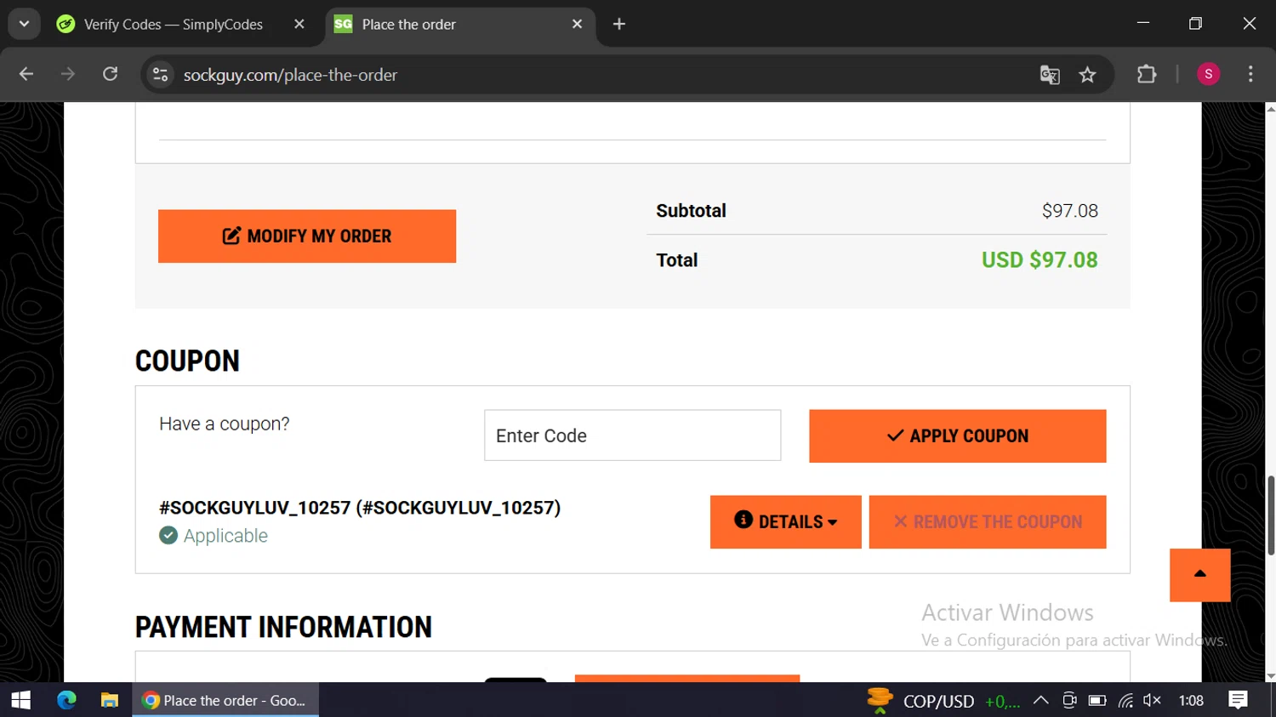The image size is (1276, 717).
Task: Apply the coupon with Apply Coupon button
Action: point(957,436)
